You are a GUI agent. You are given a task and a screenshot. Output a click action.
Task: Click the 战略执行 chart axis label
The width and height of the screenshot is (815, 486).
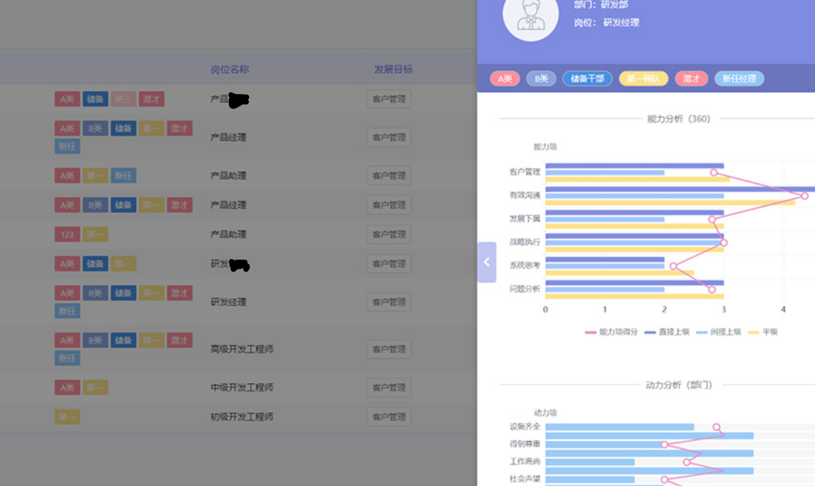coord(525,242)
